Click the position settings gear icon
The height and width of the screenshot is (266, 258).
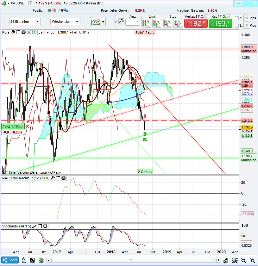[x=65, y=10]
